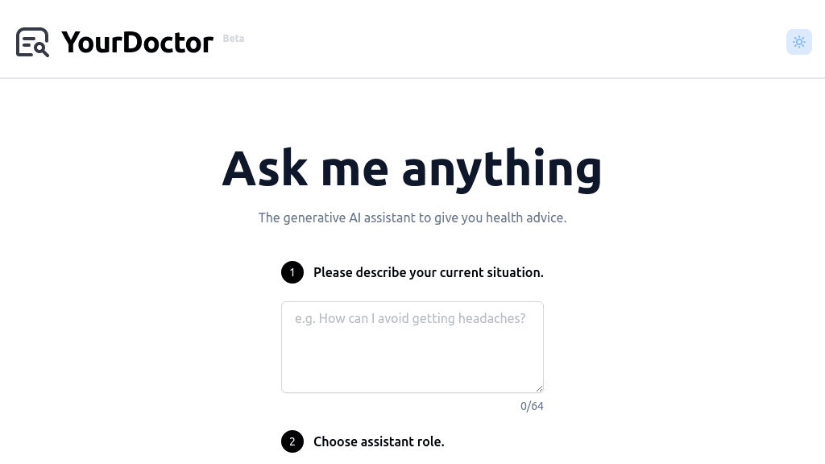Select the health advice subtitle text

pyautogui.click(x=412, y=217)
